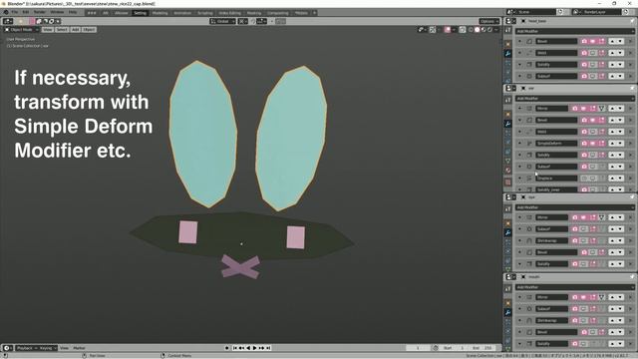Open the viewport gizmo visibility icon
The height and width of the screenshot is (359, 638).
click(433, 30)
